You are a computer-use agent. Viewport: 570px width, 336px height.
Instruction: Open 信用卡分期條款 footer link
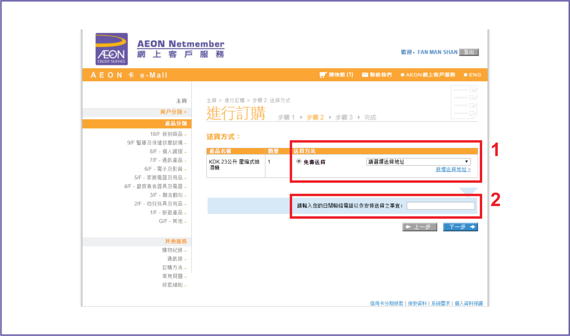(x=387, y=303)
